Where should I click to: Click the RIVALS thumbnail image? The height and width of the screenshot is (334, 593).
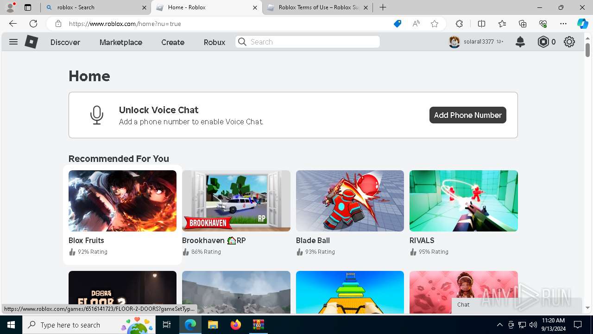click(x=464, y=201)
